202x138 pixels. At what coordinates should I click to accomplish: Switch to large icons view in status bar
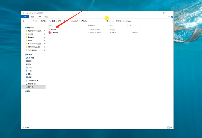click(x=171, y=127)
